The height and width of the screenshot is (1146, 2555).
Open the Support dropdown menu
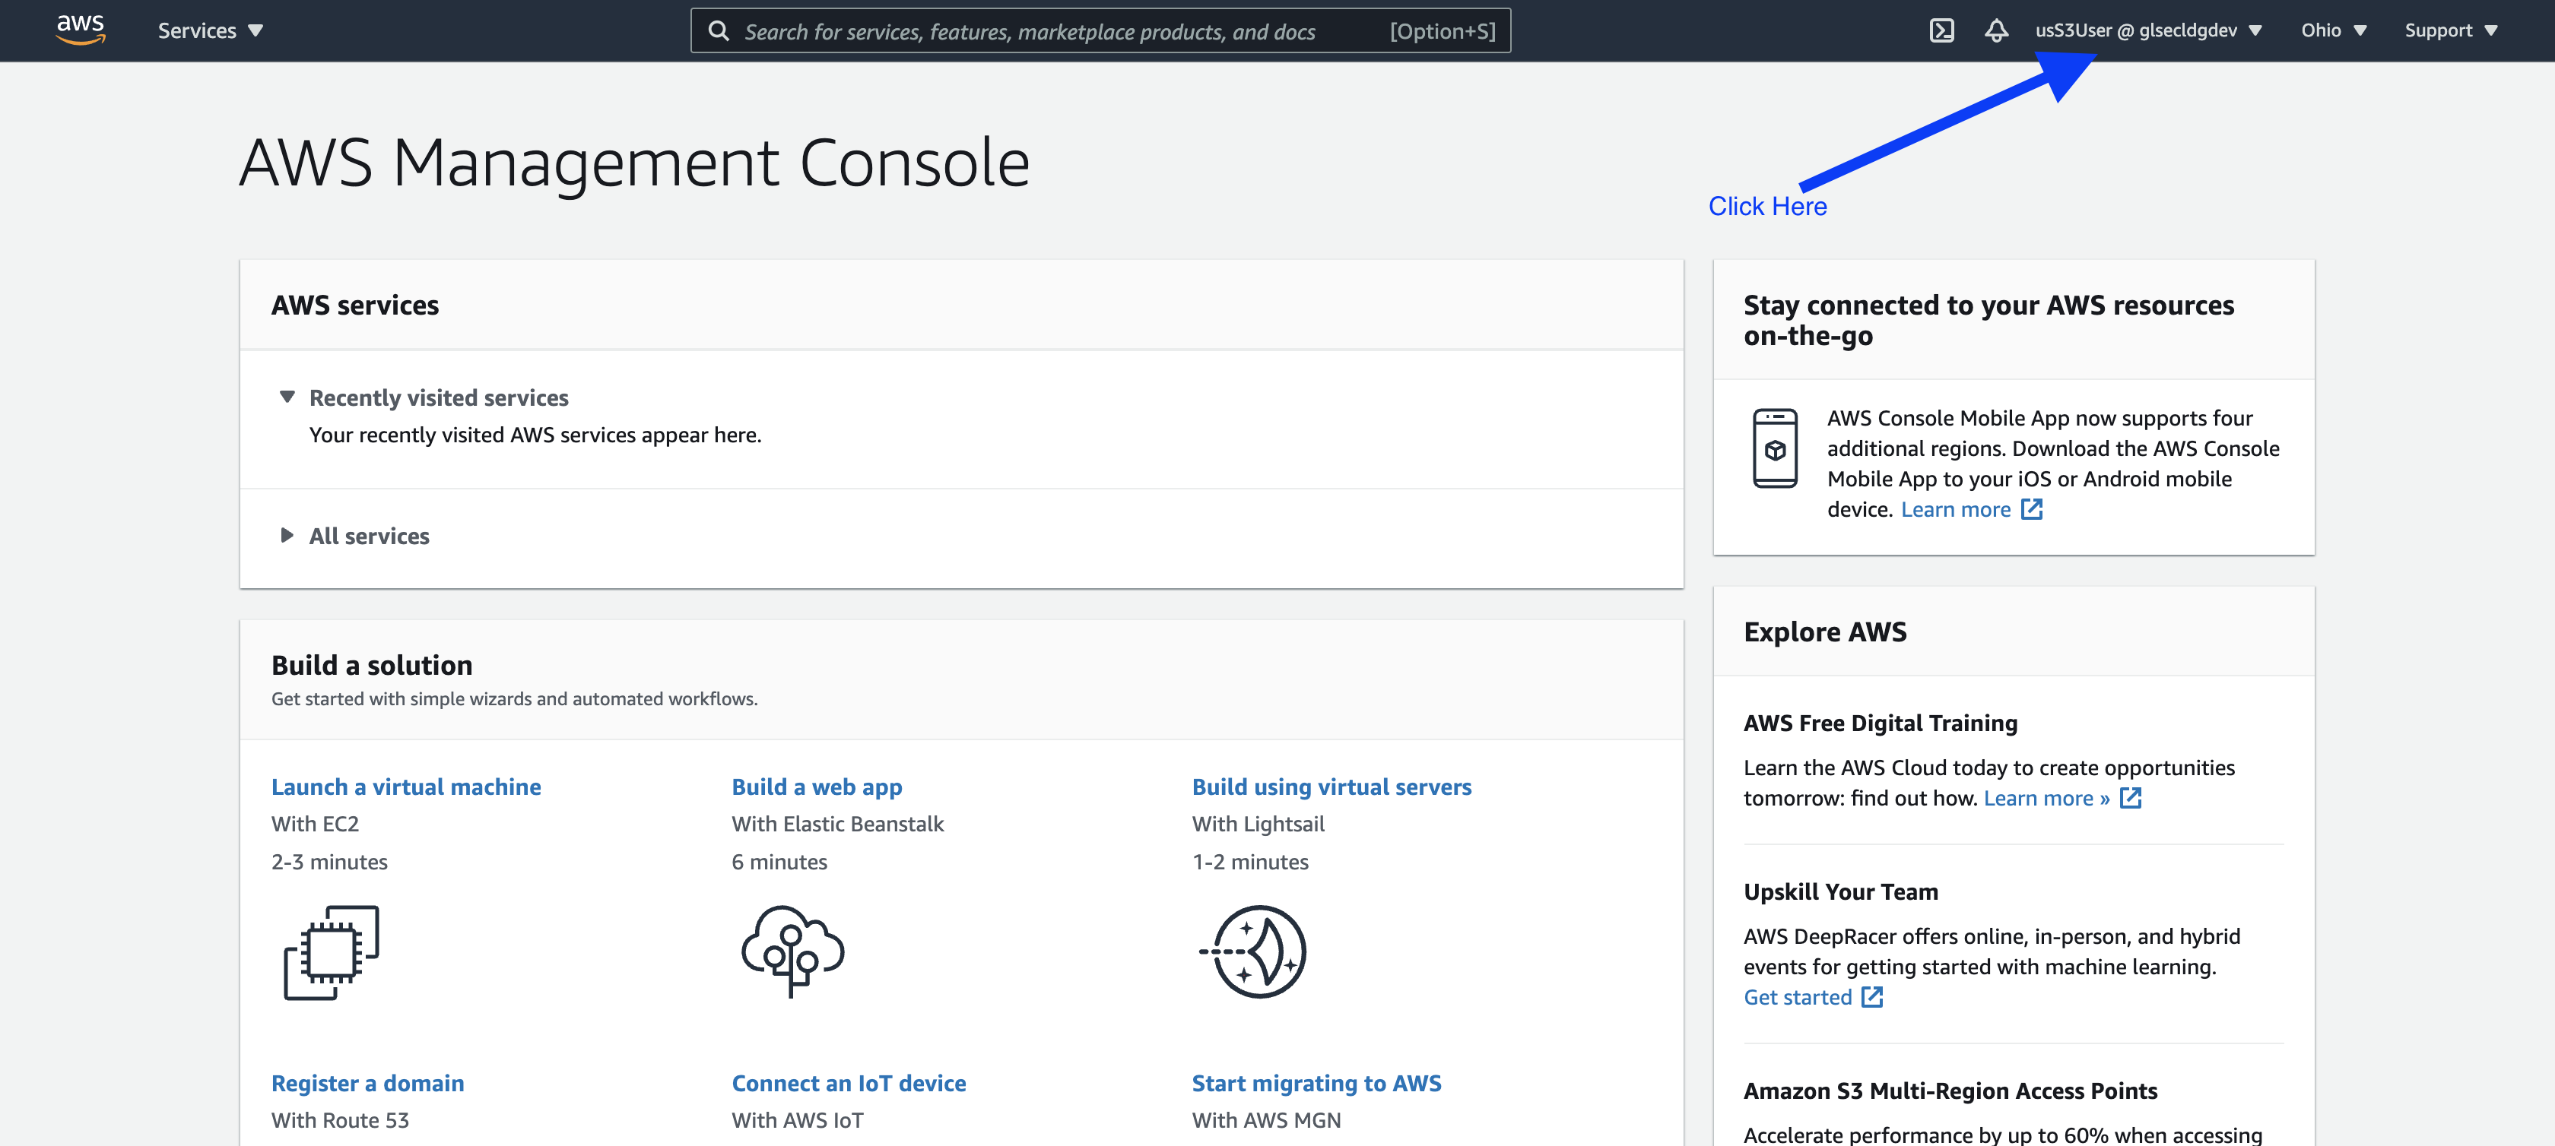(2451, 30)
